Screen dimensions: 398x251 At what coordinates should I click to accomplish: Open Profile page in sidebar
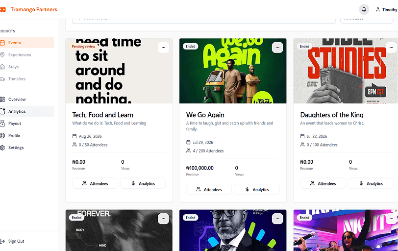click(x=27, y=135)
